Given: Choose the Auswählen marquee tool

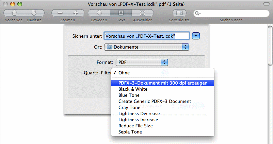Looking at the screenshot, I should pos(143,13).
